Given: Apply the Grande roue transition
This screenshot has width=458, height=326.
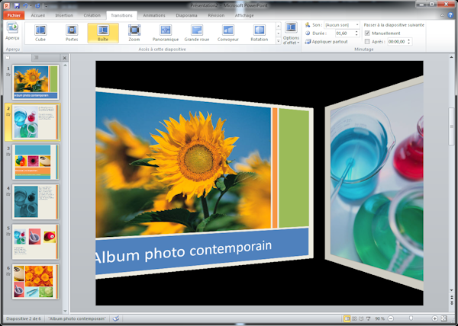Looking at the screenshot, I should pos(197,32).
